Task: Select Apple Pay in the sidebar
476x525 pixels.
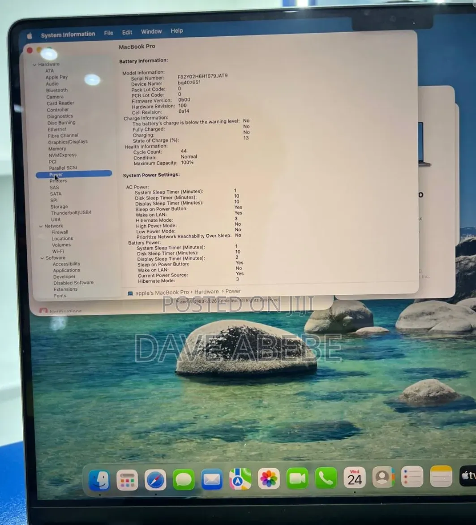Action: 56,77
